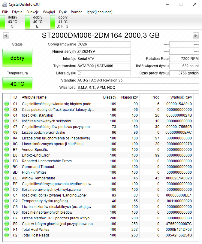Viewport: 202px width, 244px height.
Task: Open the Edycja menu
Action: click(x=17, y=12)
